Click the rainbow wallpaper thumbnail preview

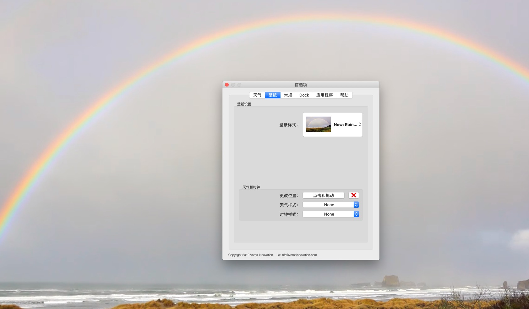pos(318,124)
